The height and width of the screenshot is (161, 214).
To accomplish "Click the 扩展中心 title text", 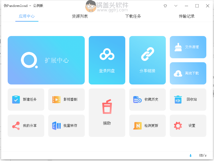I will 57,60.
